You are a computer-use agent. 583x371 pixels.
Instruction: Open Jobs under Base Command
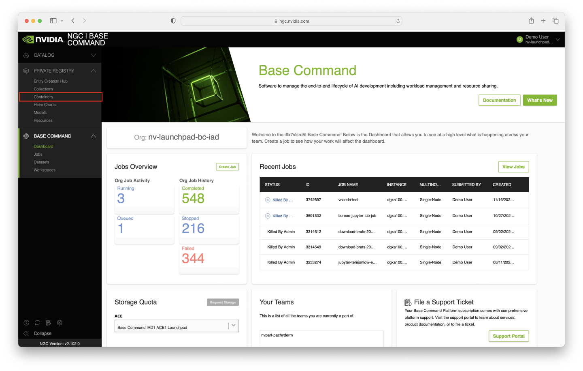(x=38, y=154)
